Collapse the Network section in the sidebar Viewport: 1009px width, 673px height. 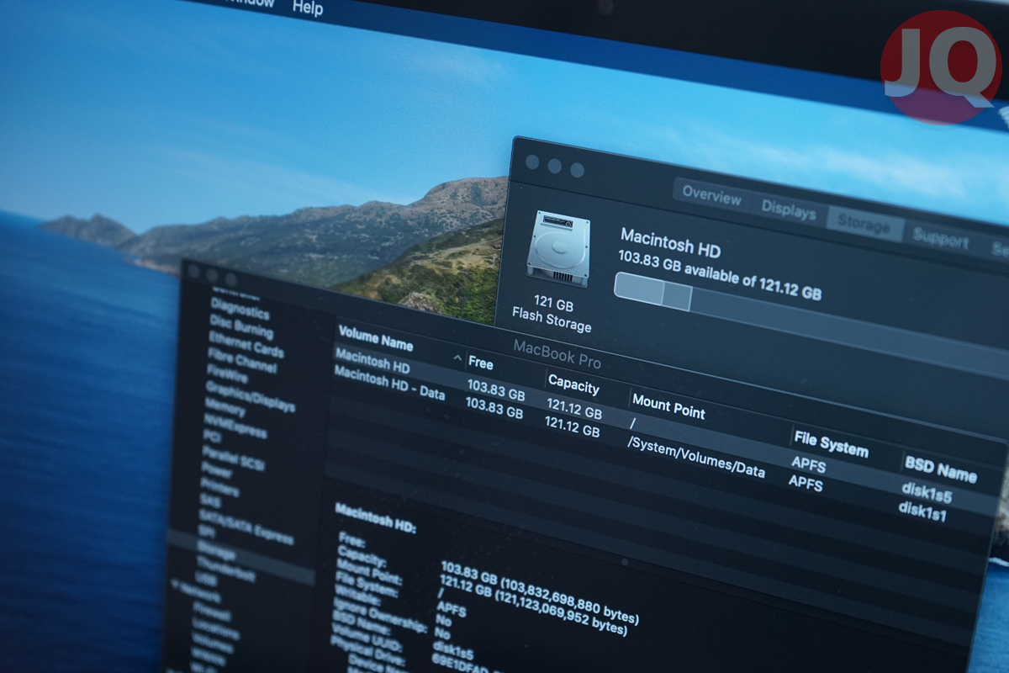coord(174,585)
